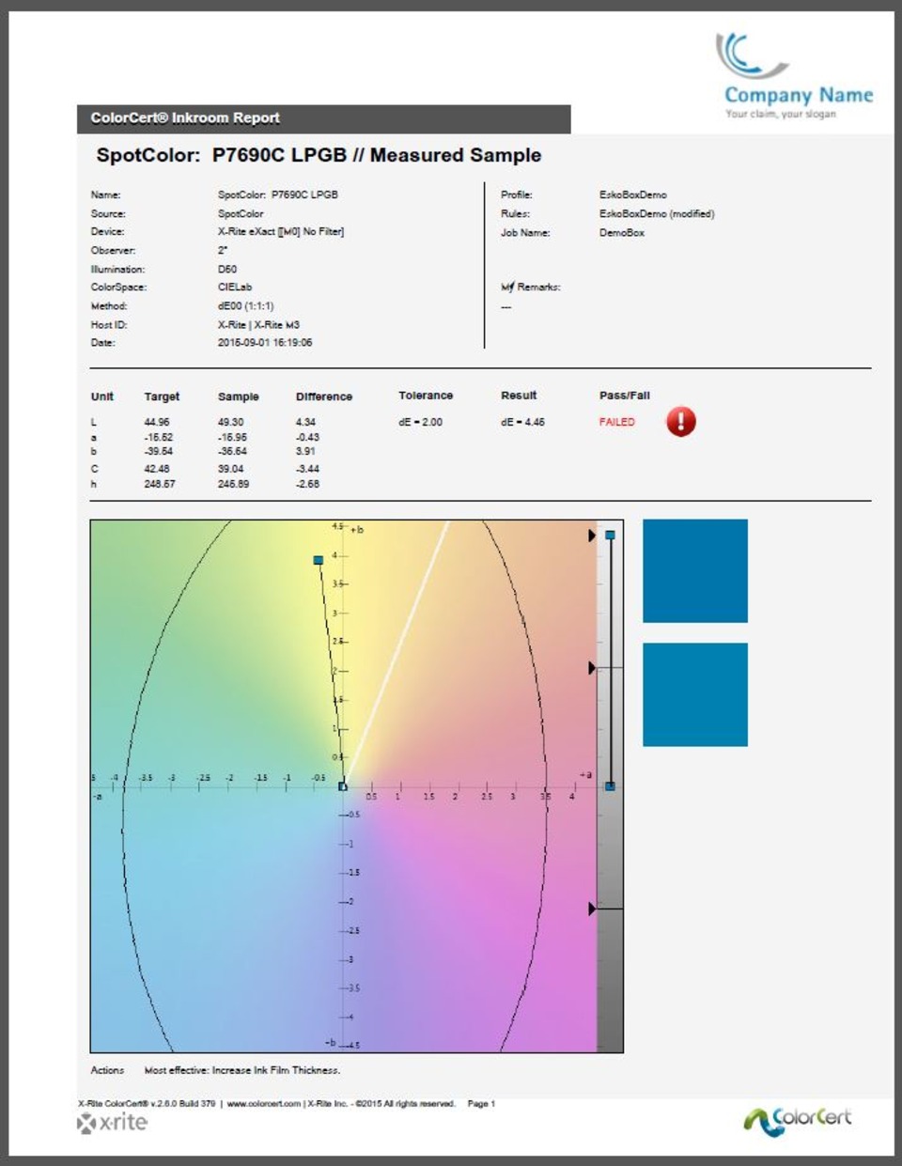Click the dE 4.46 result value
Image resolution: width=902 pixels, height=1166 pixels.
pyautogui.click(x=522, y=422)
